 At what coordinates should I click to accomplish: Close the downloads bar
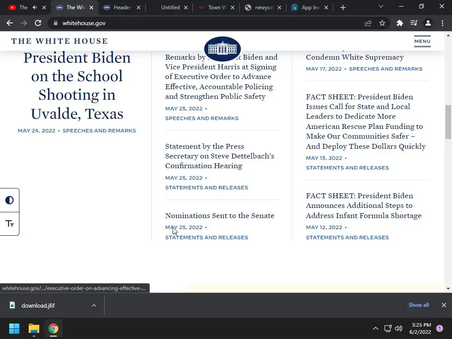coord(444,305)
